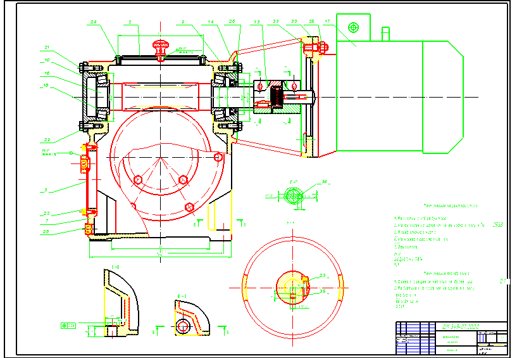The image size is (517, 358).
Task: Click callout number 34 near keyway section
Action: pyautogui.click(x=324, y=182)
